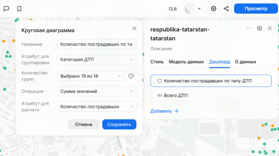
Task: Expand the Количество групп dropdown
Action: point(91,76)
